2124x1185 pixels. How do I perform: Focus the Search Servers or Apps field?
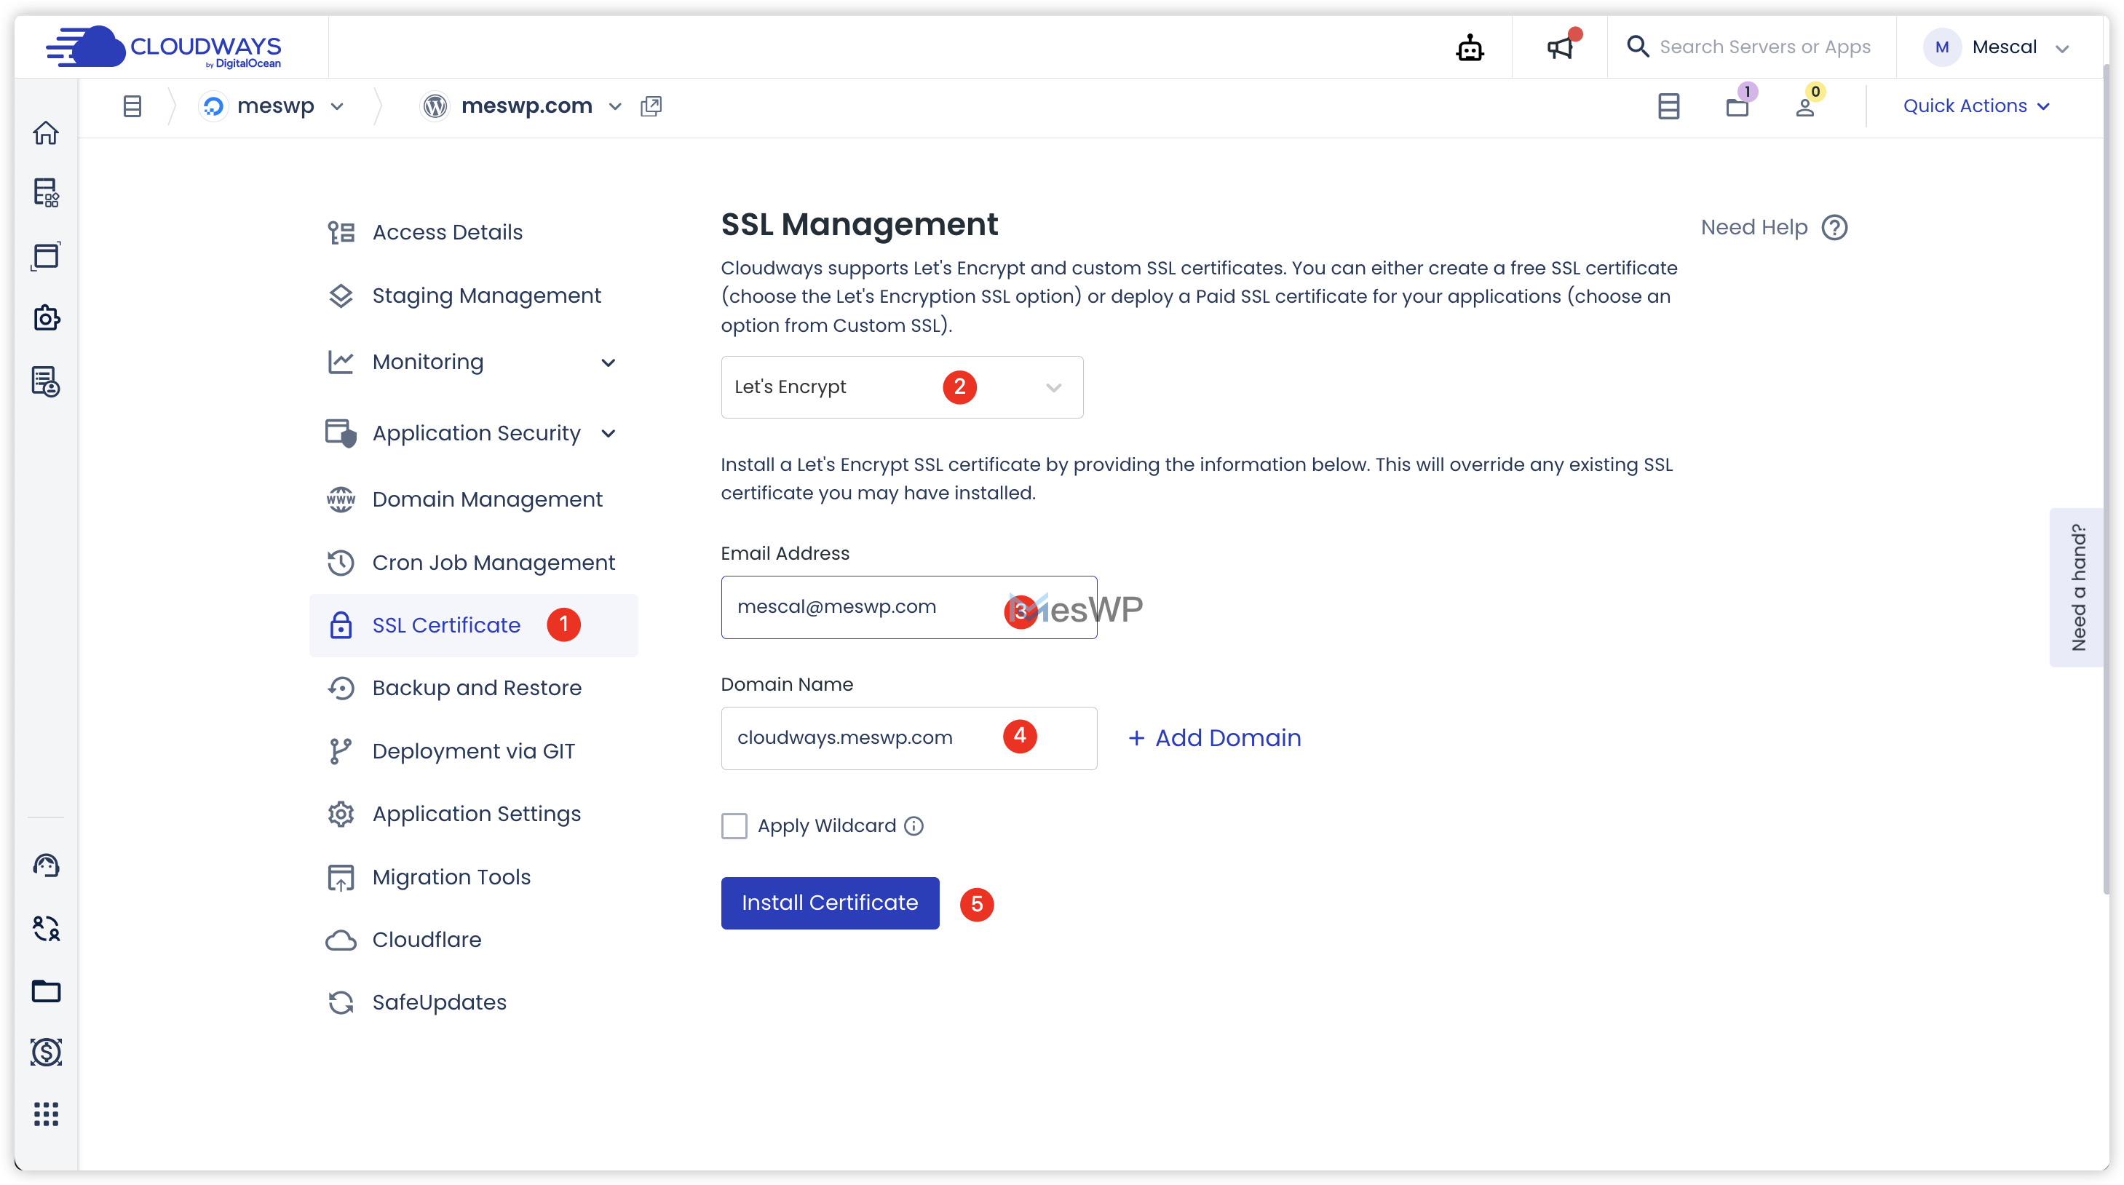click(1764, 47)
